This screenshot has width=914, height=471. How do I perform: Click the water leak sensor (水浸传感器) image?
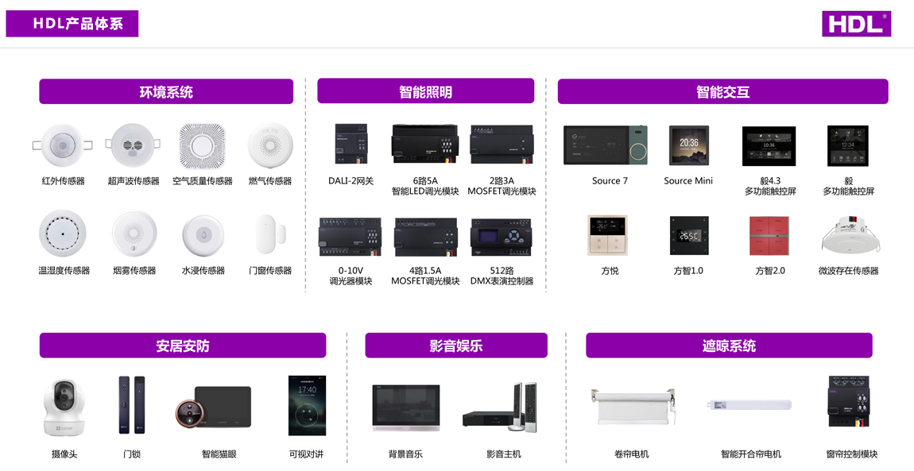pos(203,235)
